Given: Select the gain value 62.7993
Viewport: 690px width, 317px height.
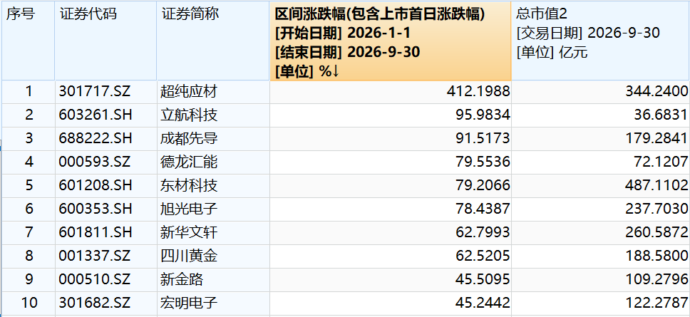Looking at the screenshot, I should click(x=482, y=232).
